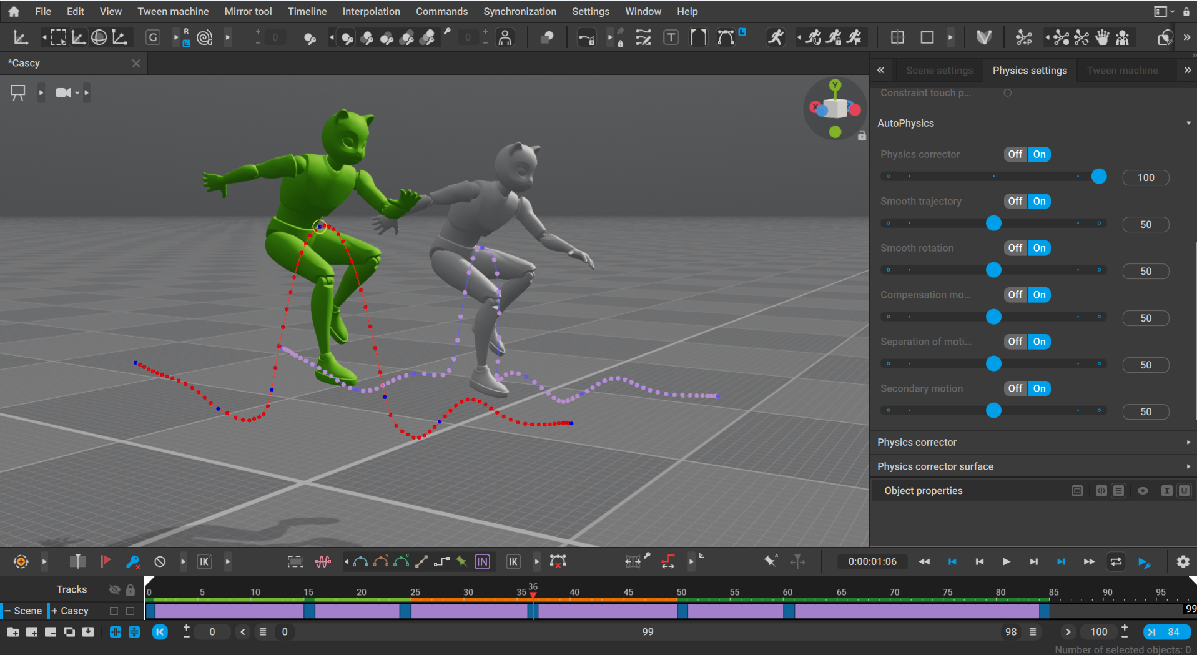
Task: Click the blue key icon in the timeline toolbar
Action: 132,562
